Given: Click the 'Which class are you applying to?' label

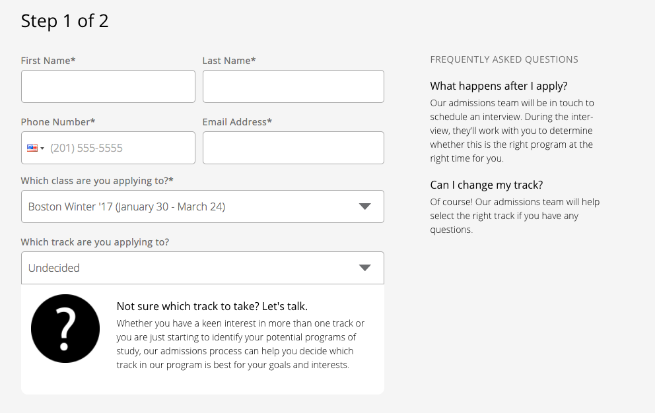Looking at the screenshot, I should [97, 181].
